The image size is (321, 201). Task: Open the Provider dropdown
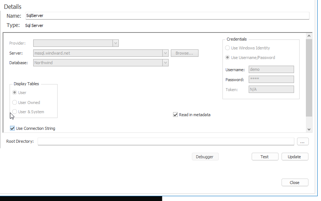pyautogui.click(x=115, y=43)
